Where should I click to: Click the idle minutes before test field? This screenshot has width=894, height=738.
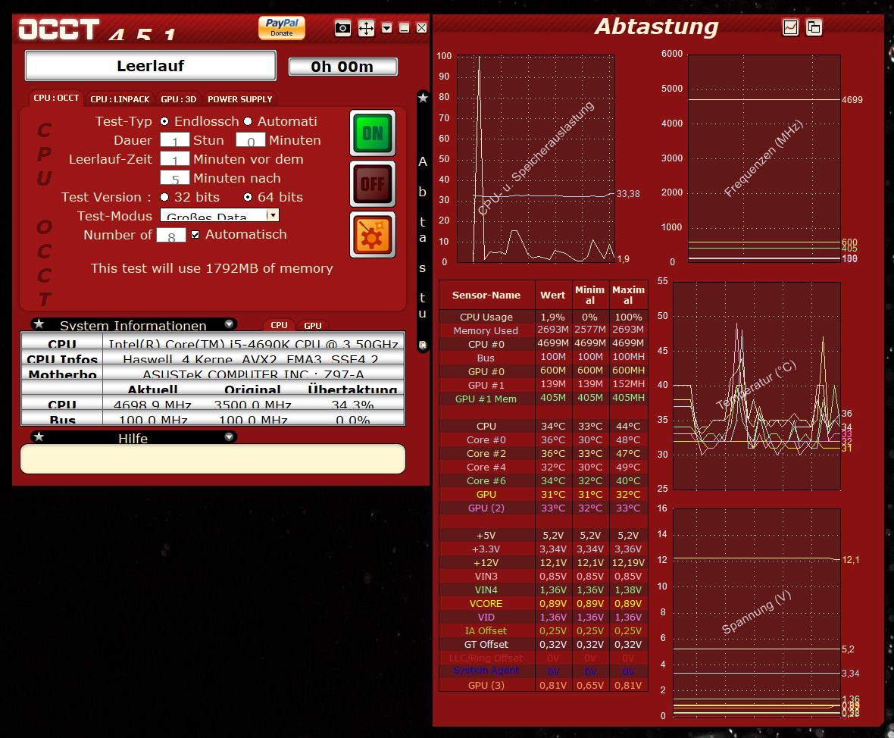tap(174, 158)
